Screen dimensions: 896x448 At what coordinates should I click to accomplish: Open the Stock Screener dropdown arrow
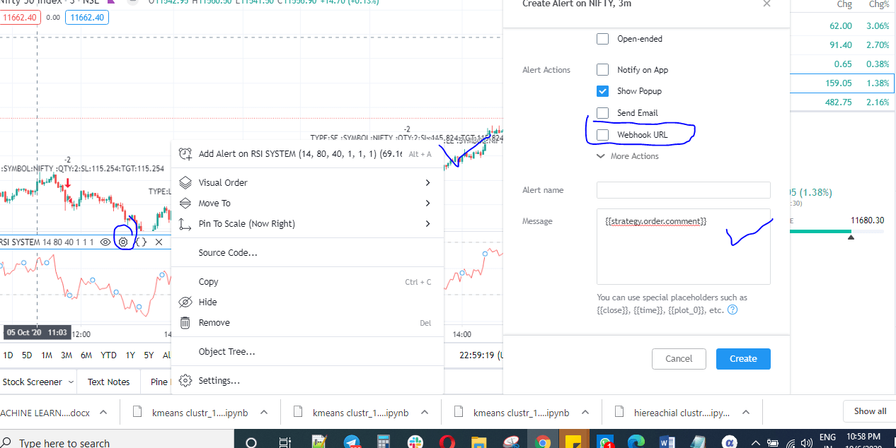pos(72,382)
